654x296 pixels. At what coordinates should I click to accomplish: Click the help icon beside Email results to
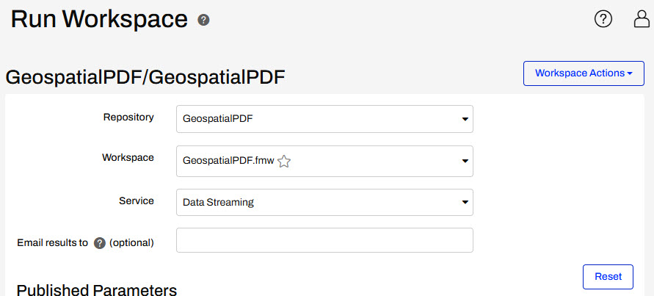click(x=99, y=243)
